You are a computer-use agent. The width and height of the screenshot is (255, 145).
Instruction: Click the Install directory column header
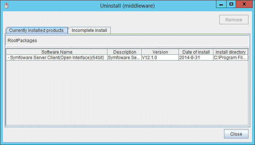(231, 52)
